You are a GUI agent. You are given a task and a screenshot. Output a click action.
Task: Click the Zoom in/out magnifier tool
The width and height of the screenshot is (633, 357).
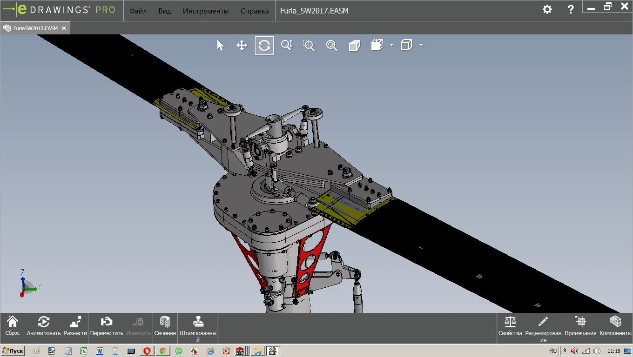(286, 45)
